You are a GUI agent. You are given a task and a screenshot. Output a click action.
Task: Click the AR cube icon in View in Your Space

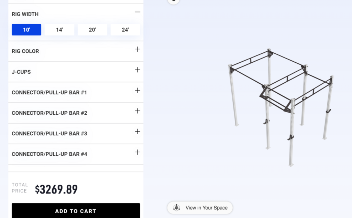(x=176, y=208)
